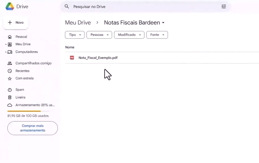The width and height of the screenshot is (259, 163).
Task: Click the Meu Drive sidebar icon
Action: pyautogui.click(x=10, y=44)
